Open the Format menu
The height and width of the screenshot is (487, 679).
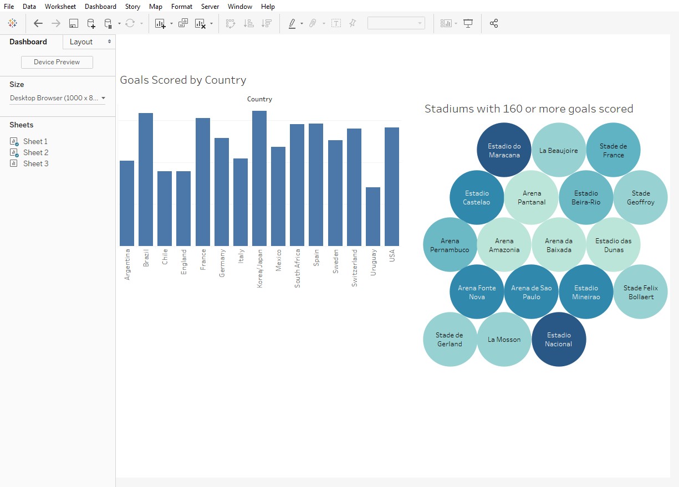tap(182, 7)
